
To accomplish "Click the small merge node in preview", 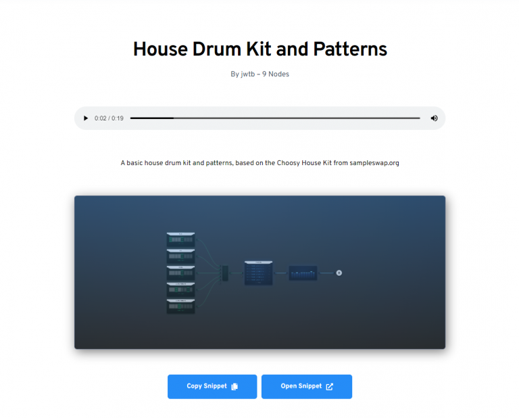I will pos(225,273).
